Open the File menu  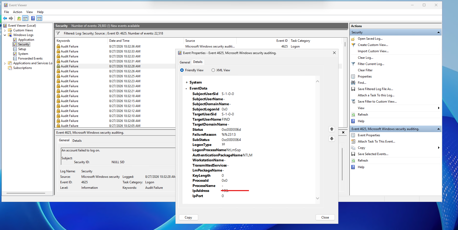[x=7, y=12]
